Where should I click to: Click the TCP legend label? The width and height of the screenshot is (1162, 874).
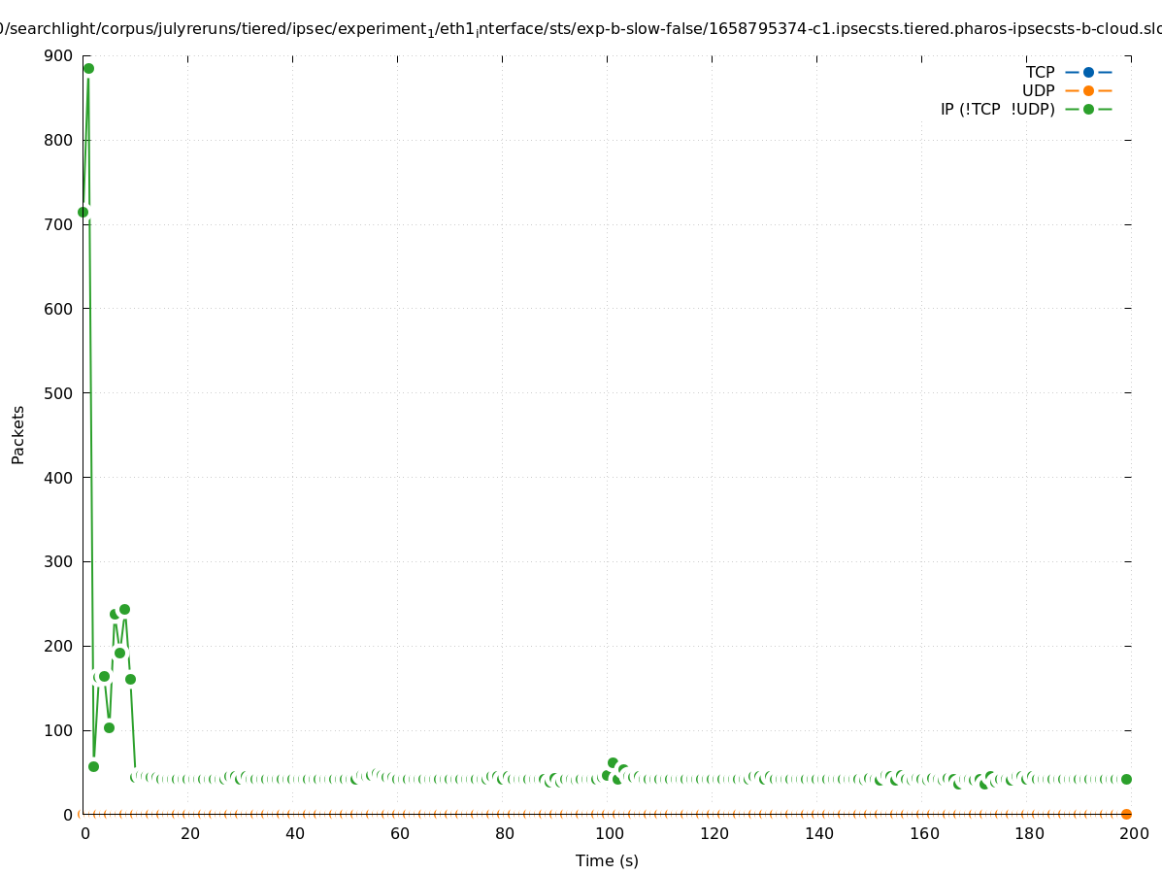[1040, 72]
